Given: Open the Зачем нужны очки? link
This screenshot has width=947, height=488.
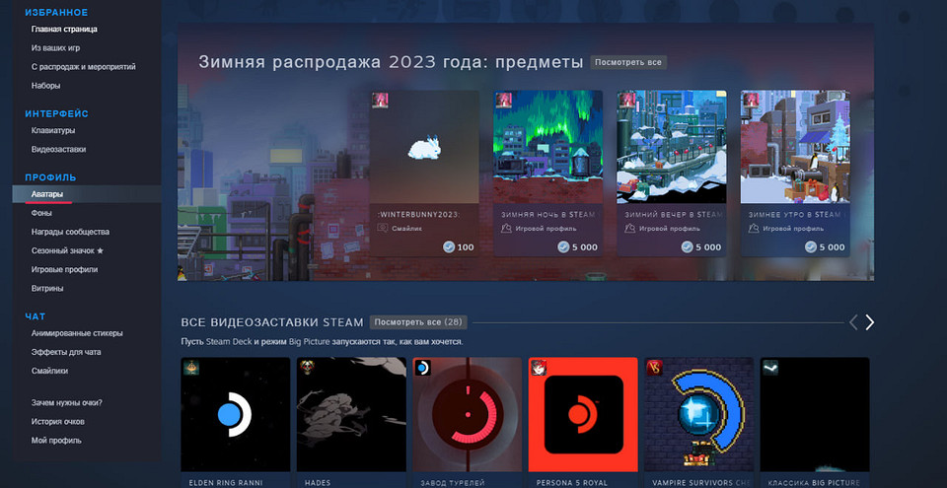Looking at the screenshot, I should 67,402.
